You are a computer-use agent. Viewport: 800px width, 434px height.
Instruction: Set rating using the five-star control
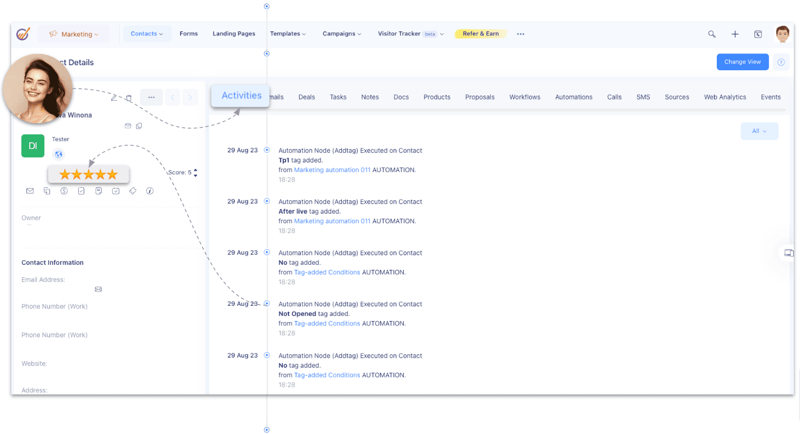click(88, 174)
